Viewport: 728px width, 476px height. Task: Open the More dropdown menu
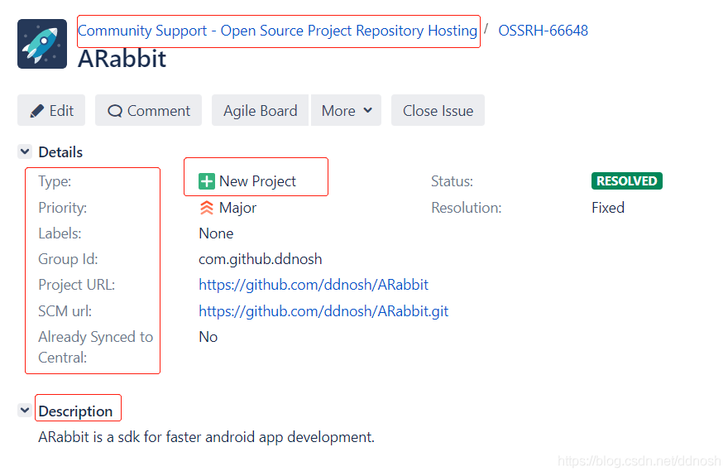point(347,111)
